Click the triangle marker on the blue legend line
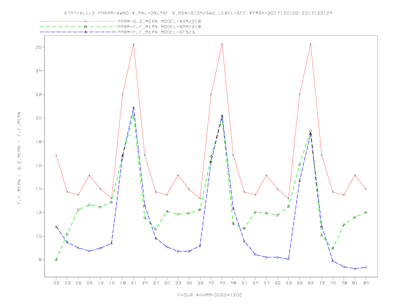 pos(86,32)
